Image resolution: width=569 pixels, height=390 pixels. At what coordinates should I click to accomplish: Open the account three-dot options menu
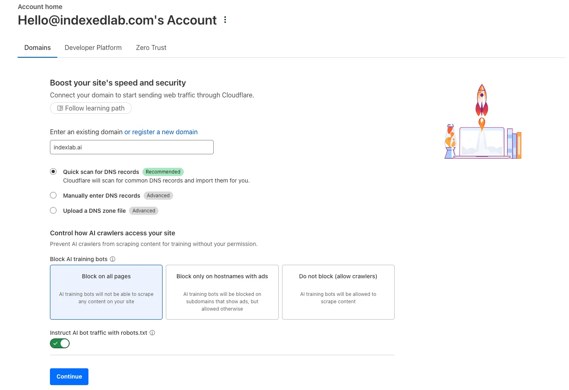coord(225,20)
